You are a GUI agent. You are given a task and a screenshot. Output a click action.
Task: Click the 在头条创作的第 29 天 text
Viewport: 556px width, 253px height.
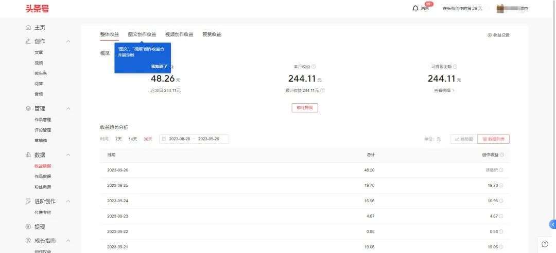[462, 9]
